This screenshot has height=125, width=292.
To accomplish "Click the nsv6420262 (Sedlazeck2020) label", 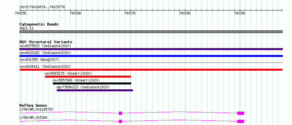I will pos(45,53).
